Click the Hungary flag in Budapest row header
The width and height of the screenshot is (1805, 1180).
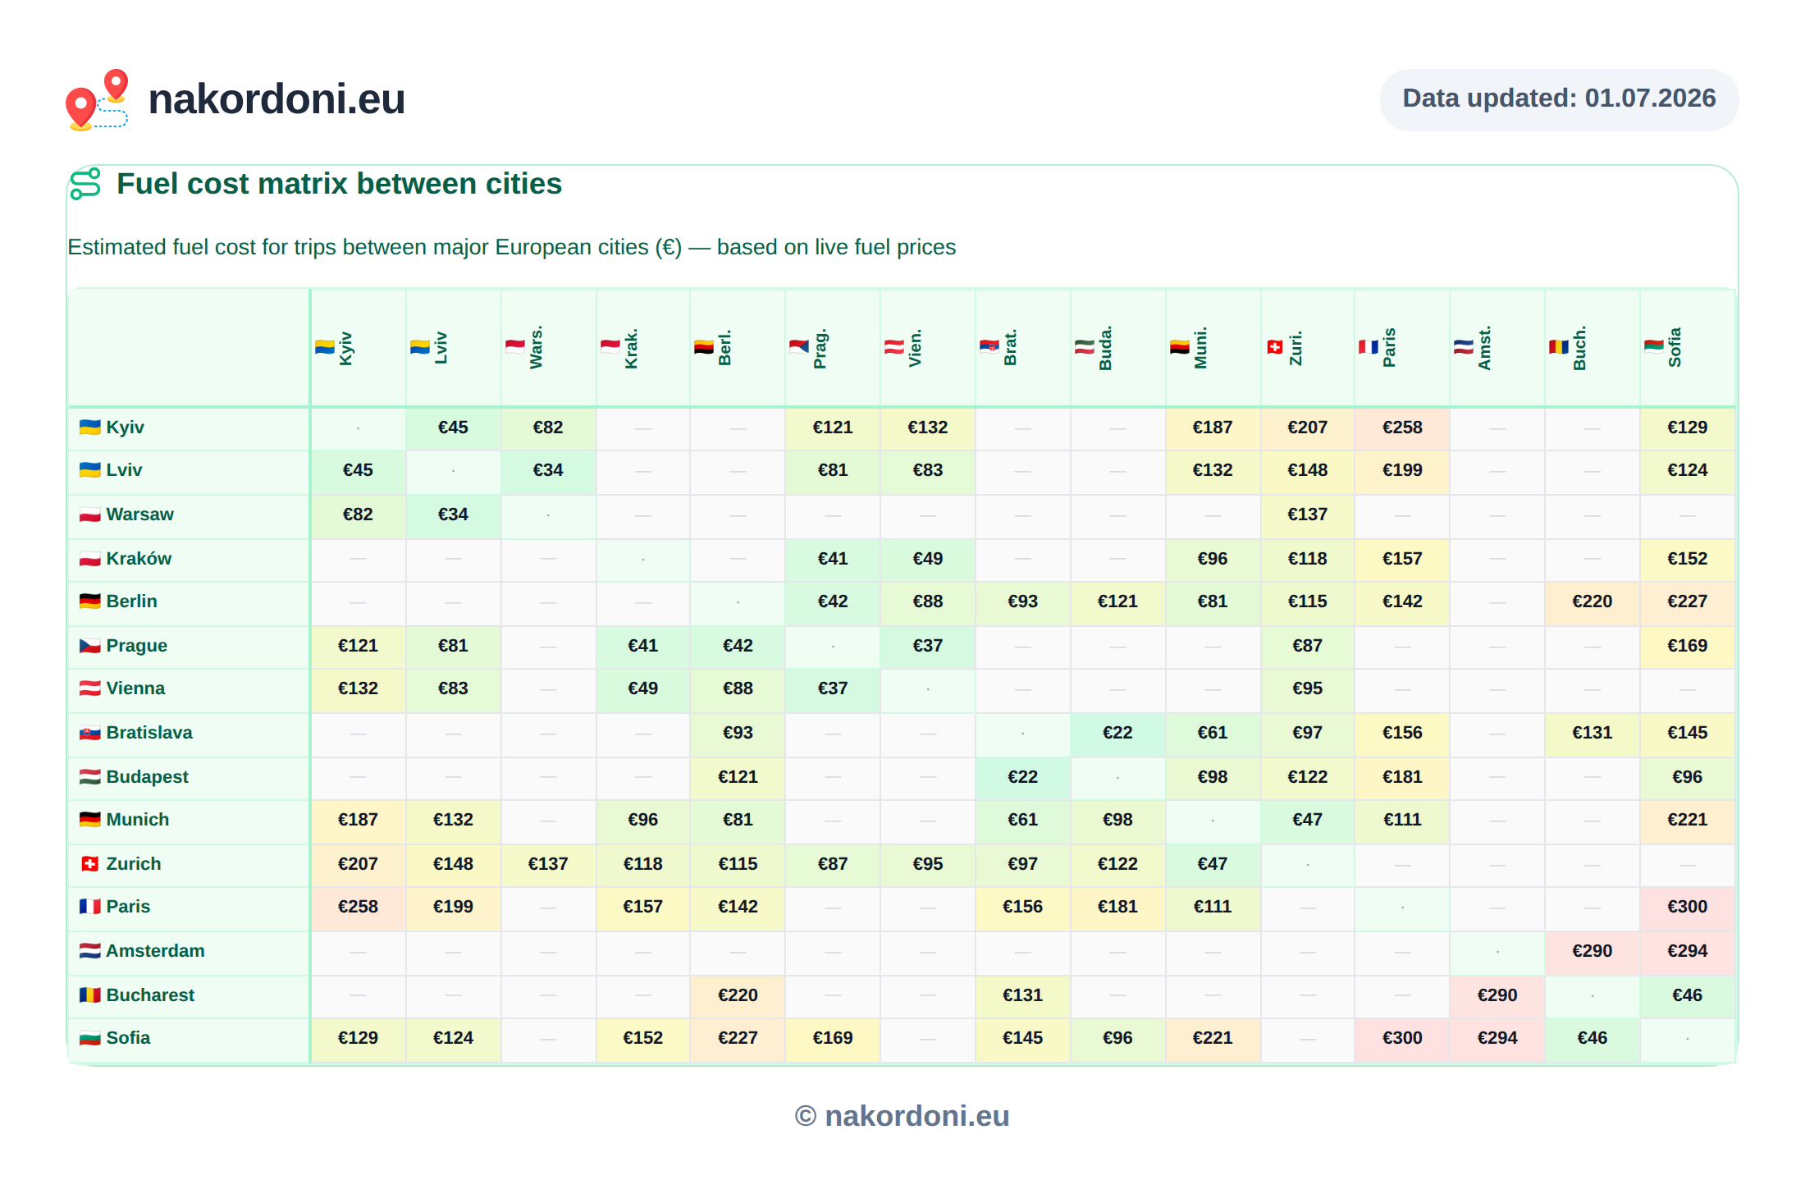pyautogui.click(x=89, y=776)
